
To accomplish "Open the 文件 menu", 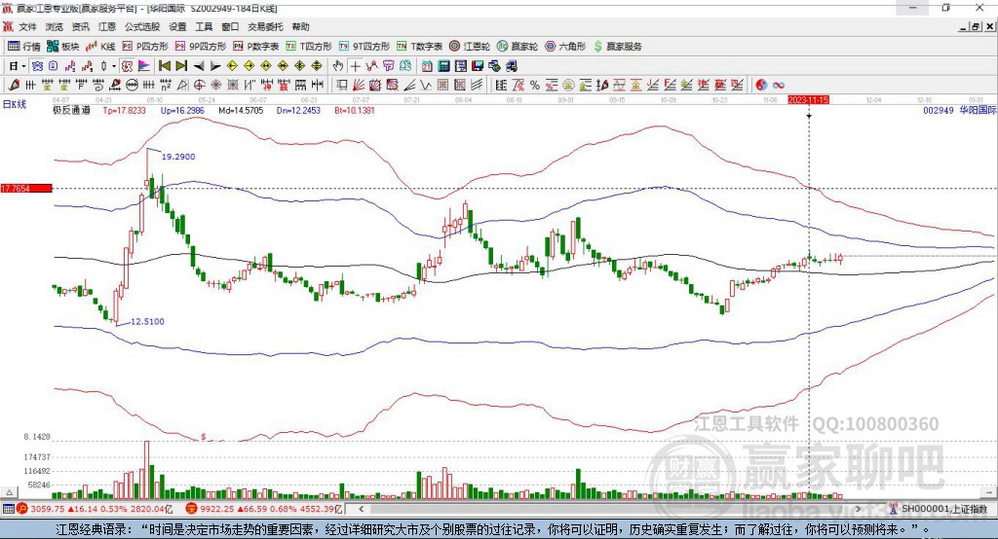I will pos(28,26).
